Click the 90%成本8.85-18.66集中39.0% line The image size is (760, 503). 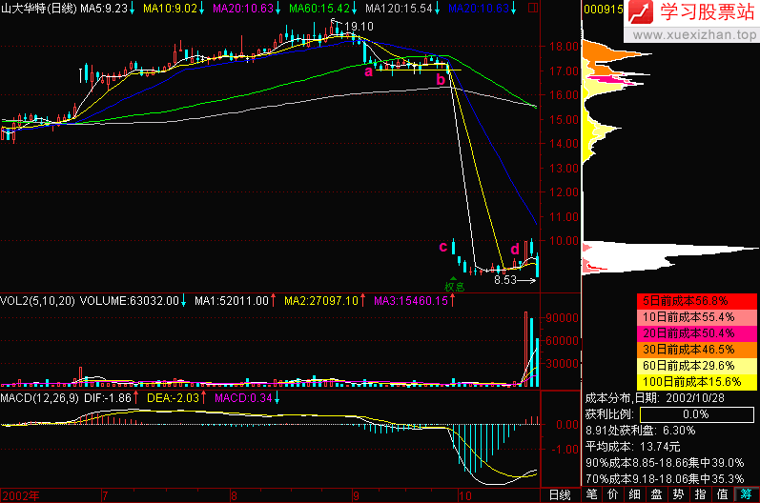click(665, 463)
